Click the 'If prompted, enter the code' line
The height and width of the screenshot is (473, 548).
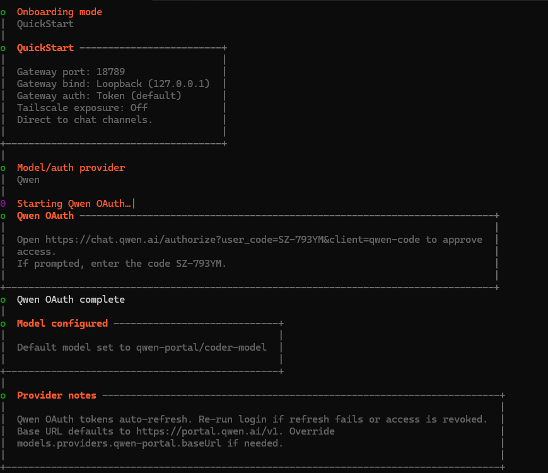pos(122,264)
